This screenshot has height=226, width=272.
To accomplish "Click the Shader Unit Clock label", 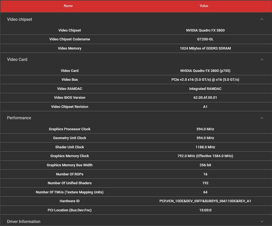I will coord(70,147).
